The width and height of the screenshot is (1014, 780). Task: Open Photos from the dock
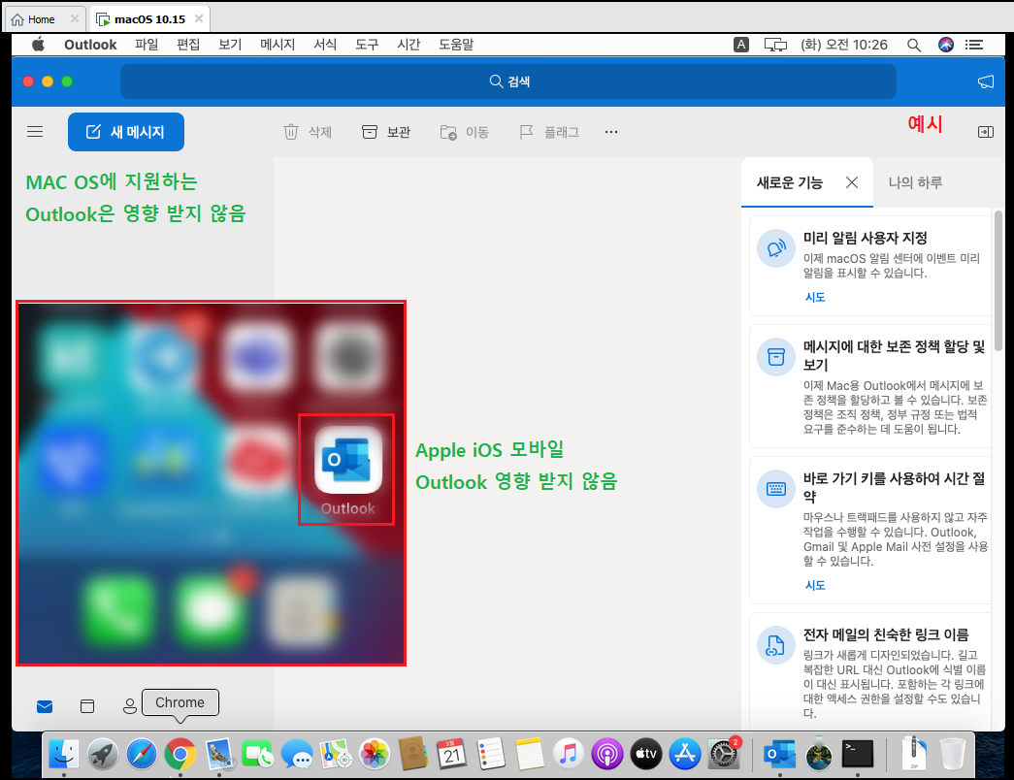pos(375,754)
